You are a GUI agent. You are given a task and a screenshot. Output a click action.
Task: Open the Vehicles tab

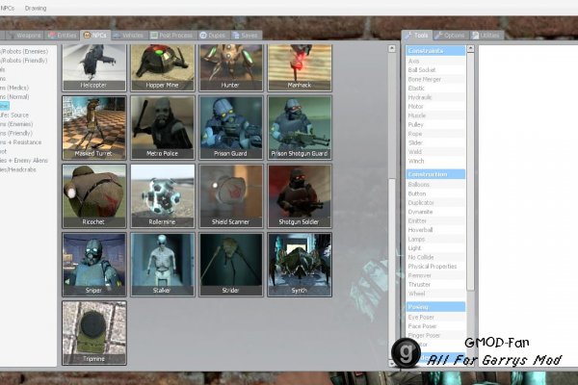128,36
